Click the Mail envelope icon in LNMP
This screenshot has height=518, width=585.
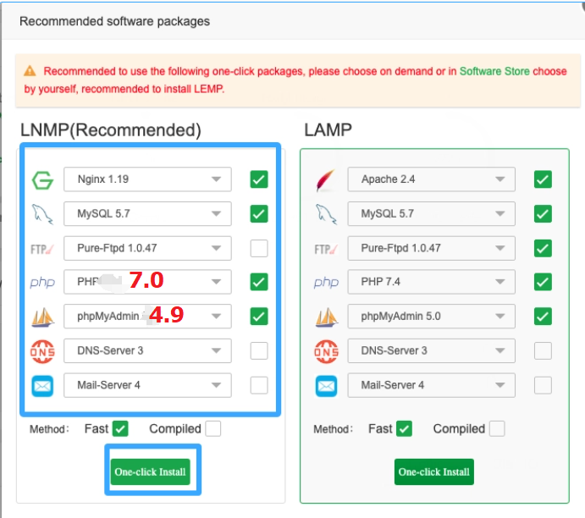click(x=42, y=386)
